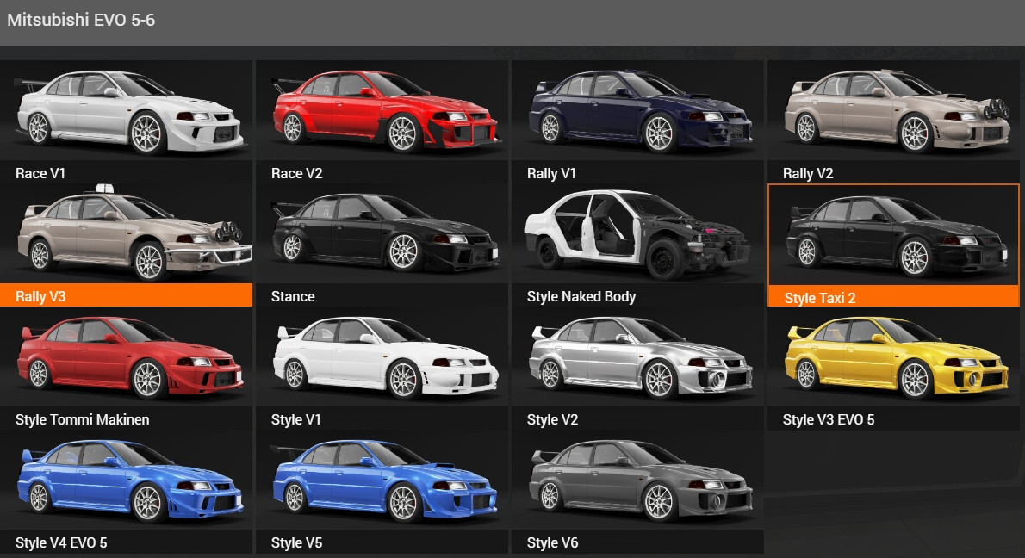The width and height of the screenshot is (1025, 558).
Task: Select the silver Style V2 car thumbnail
Action: [637, 356]
